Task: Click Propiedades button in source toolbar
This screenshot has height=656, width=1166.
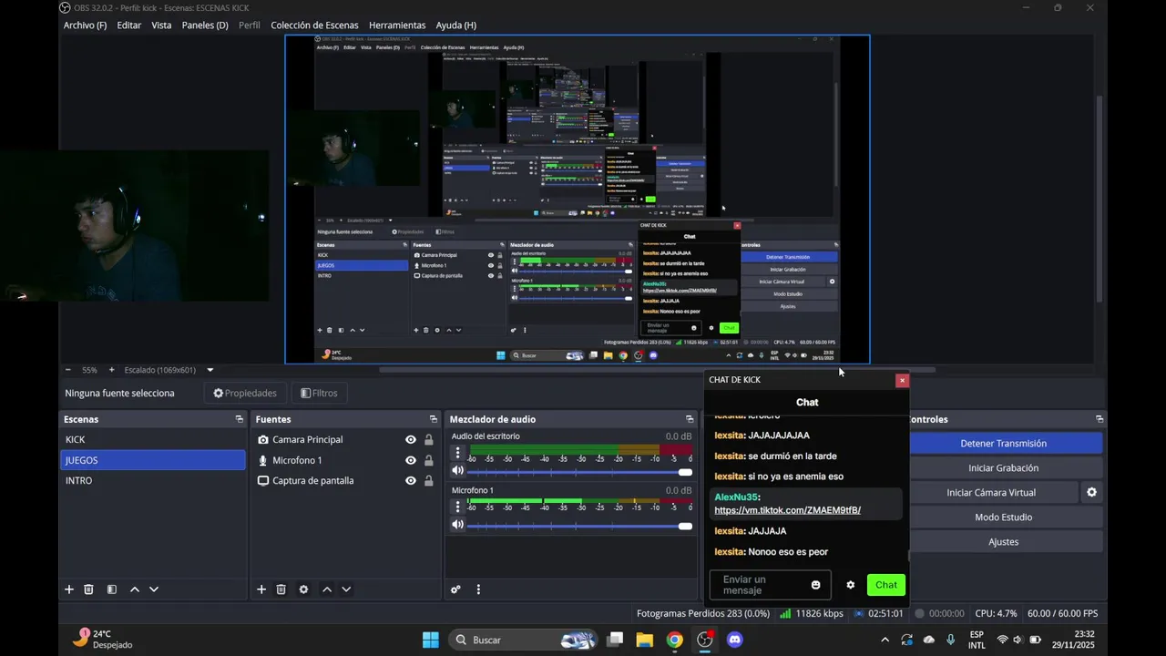Action: 245,394
